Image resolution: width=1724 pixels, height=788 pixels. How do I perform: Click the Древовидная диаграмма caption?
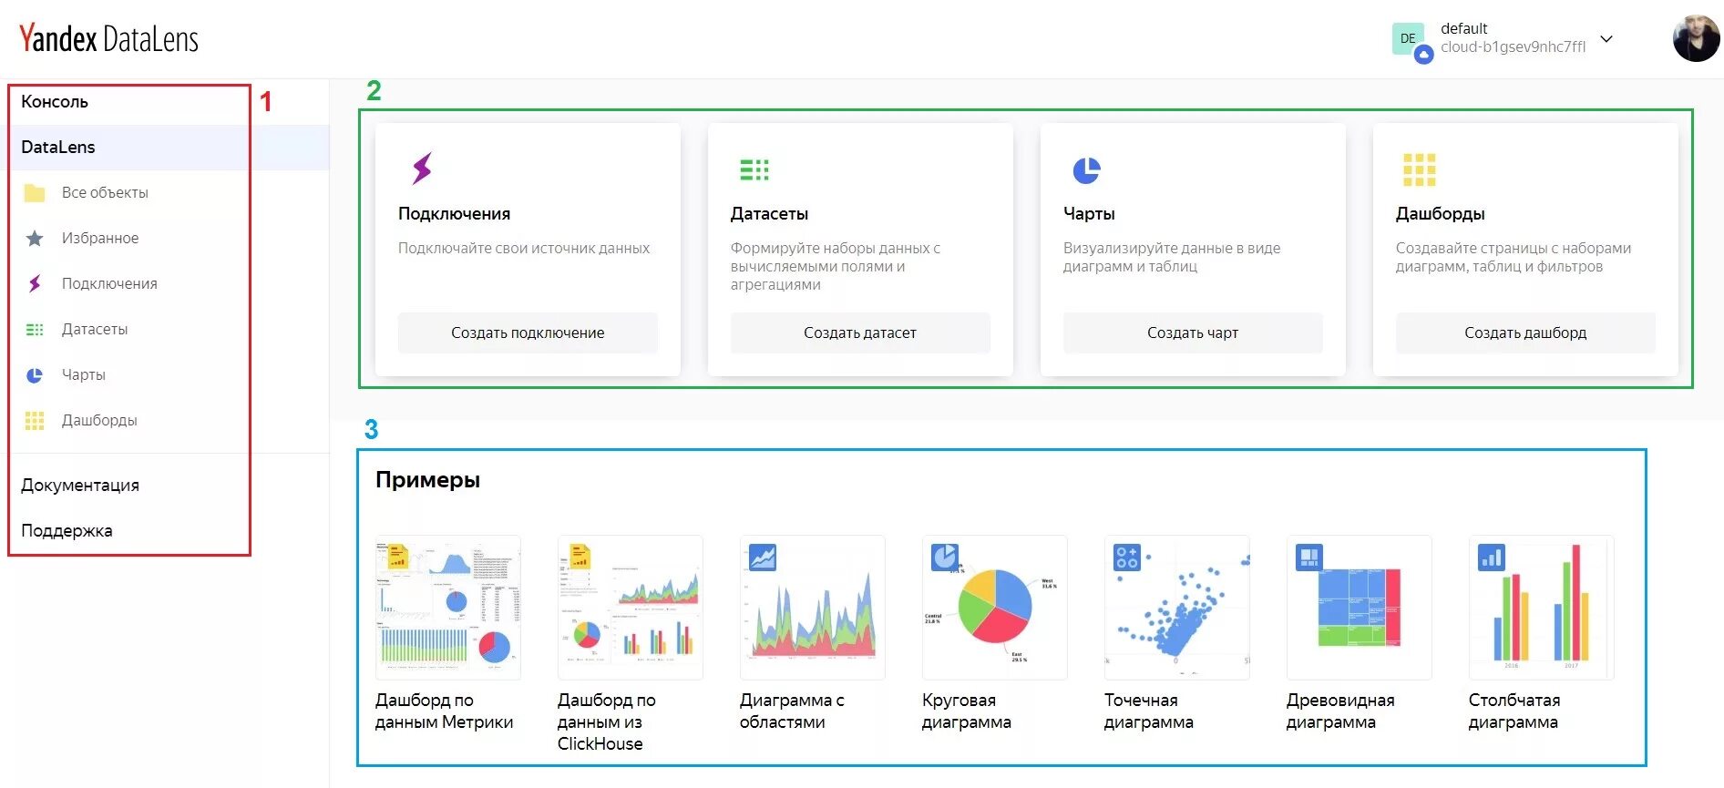click(1340, 711)
